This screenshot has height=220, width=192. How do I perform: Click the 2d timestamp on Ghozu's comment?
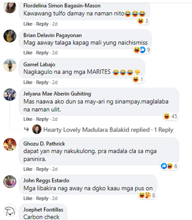(x=55, y=169)
